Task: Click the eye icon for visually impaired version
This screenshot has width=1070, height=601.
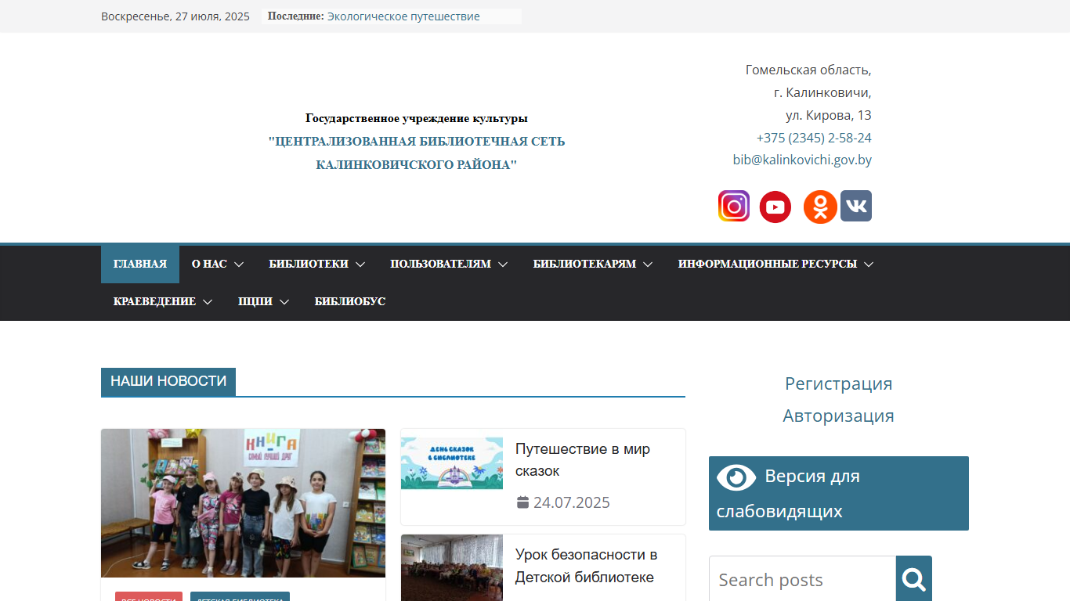Action: pos(736,477)
